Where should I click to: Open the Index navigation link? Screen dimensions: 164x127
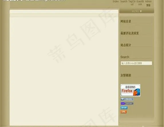[x=116, y=1]
